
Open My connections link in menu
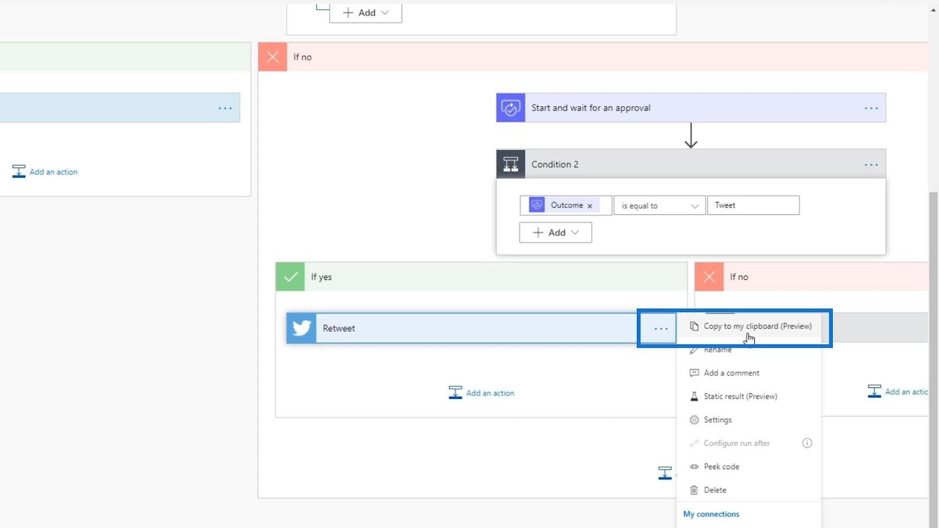tap(711, 514)
